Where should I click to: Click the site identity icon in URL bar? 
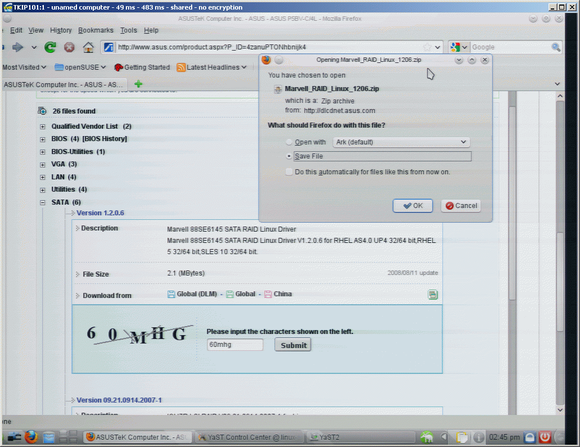pyautogui.click(x=108, y=47)
